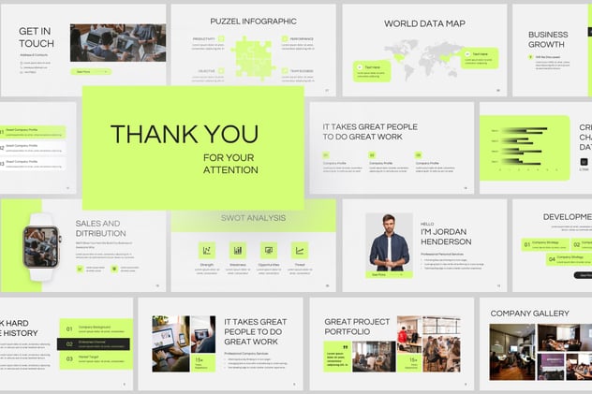
Task: Click the green puzzle infographic graphic
Action: [251, 56]
